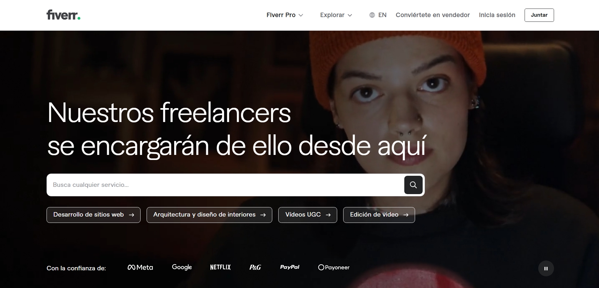Click the PayPal logo
Screen dimensions: 599x288
click(x=290, y=267)
